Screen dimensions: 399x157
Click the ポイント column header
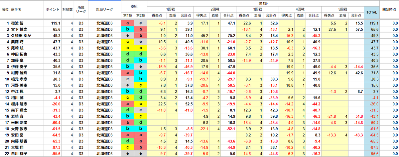point(53,10)
